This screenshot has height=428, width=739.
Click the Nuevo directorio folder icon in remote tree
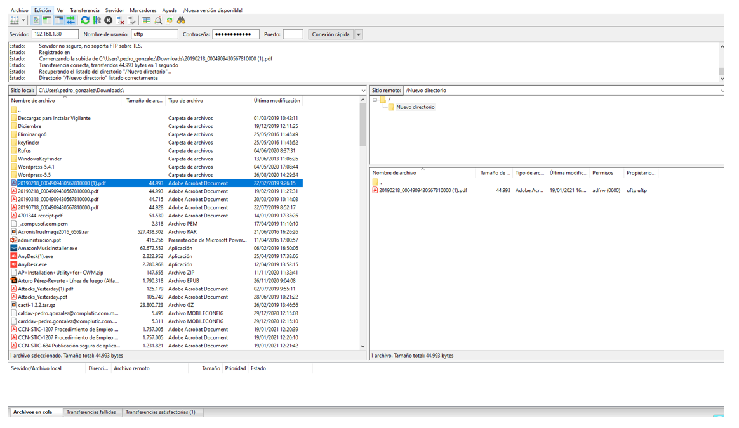pos(390,107)
